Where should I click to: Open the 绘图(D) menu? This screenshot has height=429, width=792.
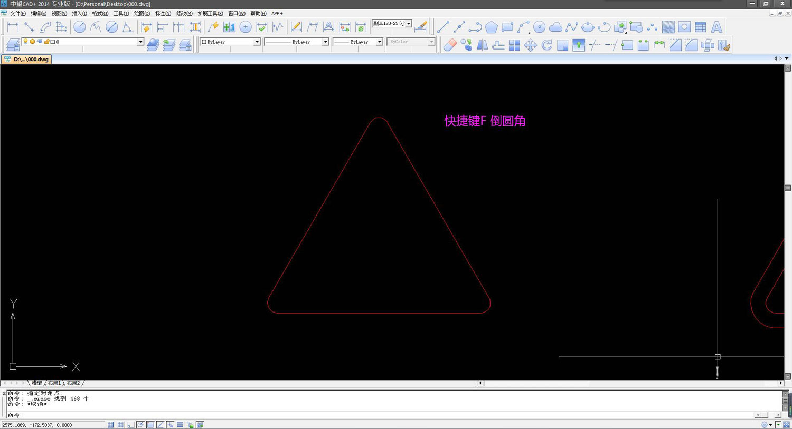pyautogui.click(x=142, y=14)
